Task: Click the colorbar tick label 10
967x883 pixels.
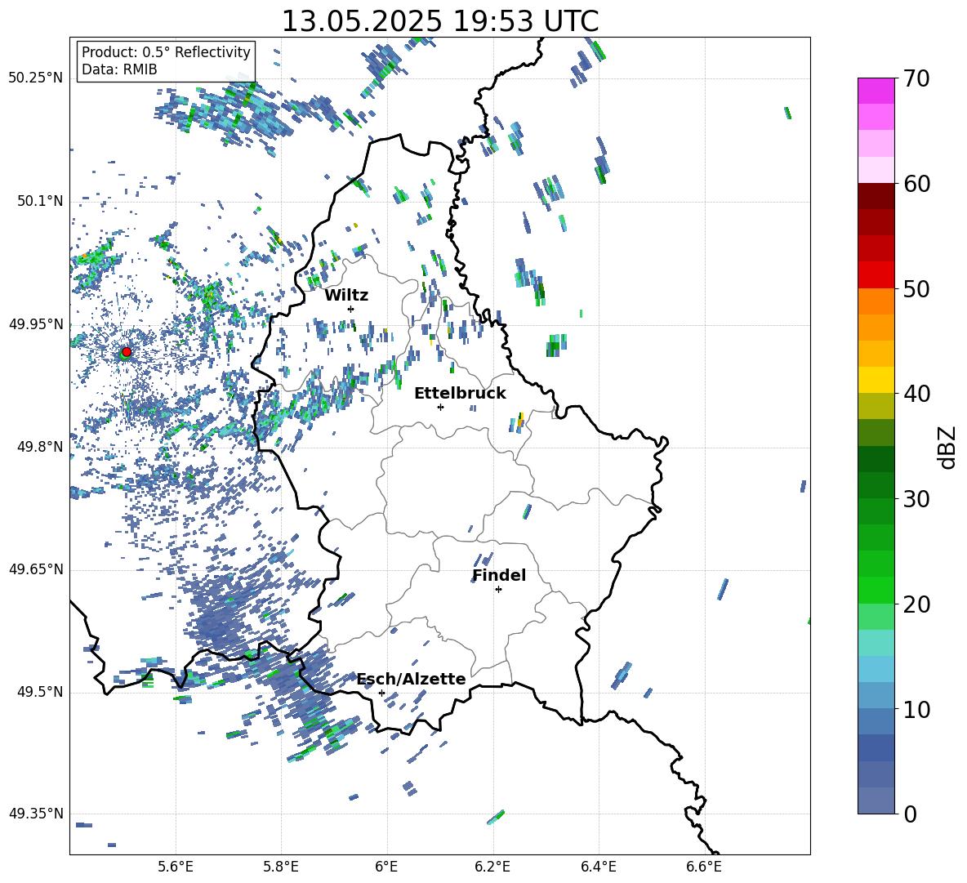Action: coord(916,709)
